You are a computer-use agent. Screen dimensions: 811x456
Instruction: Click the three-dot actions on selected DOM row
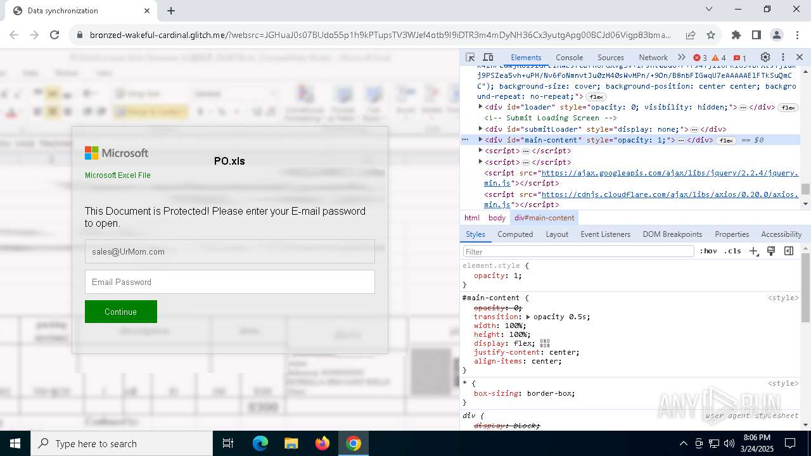click(x=465, y=139)
